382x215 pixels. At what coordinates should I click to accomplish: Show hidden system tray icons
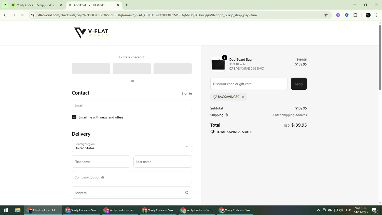click(318, 210)
